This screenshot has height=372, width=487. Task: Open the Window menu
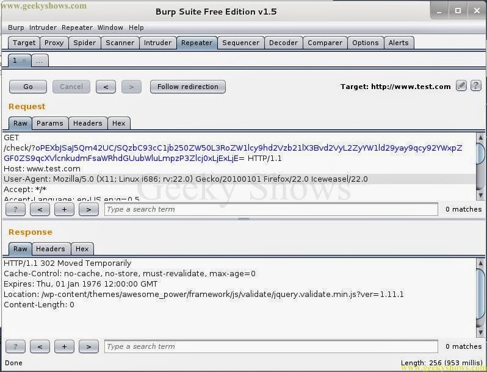pyautogui.click(x=110, y=27)
